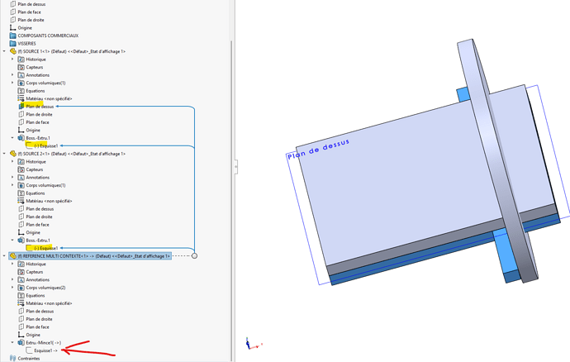Image resolution: width=570 pixels, height=362 pixels.
Task: Select Plan de droite under REFERENCE MULTI CONTEXTE
Action: click(x=39, y=319)
